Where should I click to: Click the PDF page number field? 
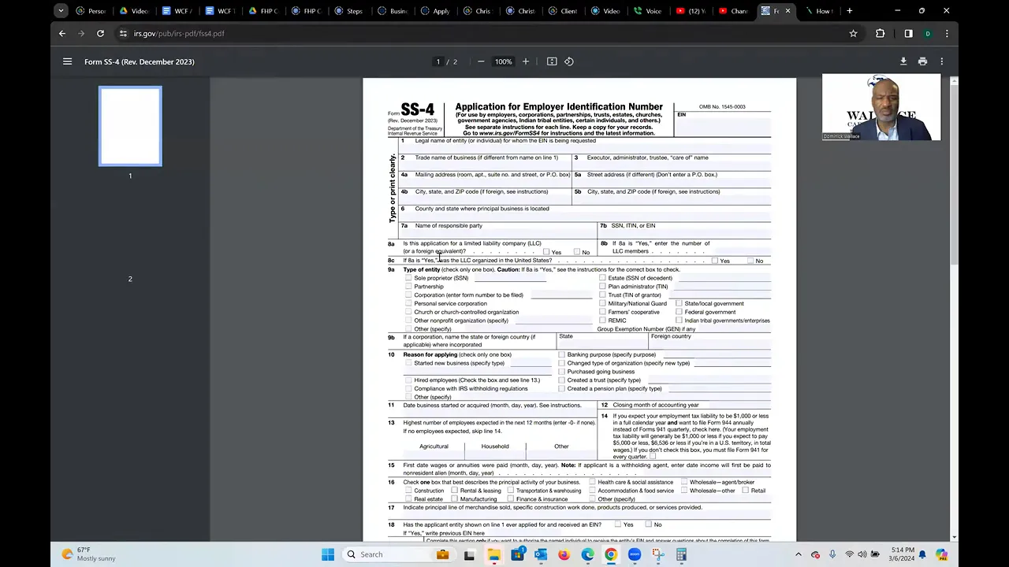tap(438, 61)
